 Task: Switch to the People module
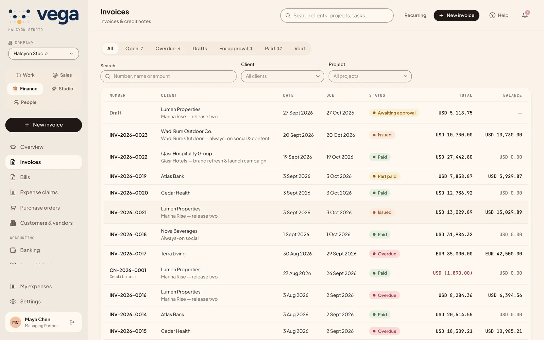tap(25, 102)
